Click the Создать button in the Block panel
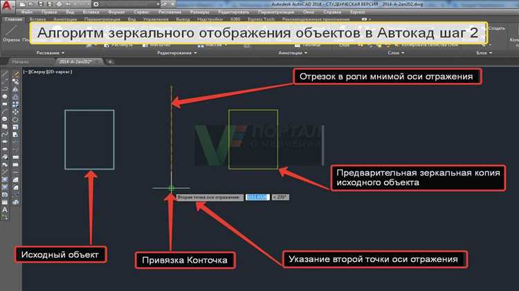Viewport: 519px width, 291px height. click(496, 28)
